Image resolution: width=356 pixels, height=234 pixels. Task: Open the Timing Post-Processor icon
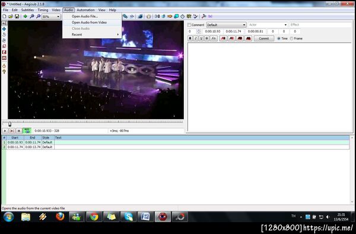coord(183,17)
